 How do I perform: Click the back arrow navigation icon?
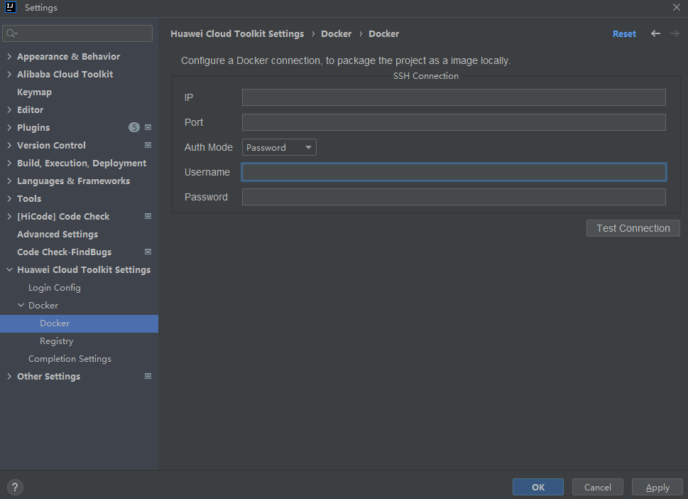click(x=655, y=34)
